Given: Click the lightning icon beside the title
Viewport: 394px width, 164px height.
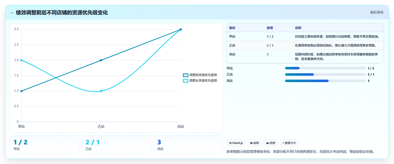Looking at the screenshot, I should pos(12,13).
